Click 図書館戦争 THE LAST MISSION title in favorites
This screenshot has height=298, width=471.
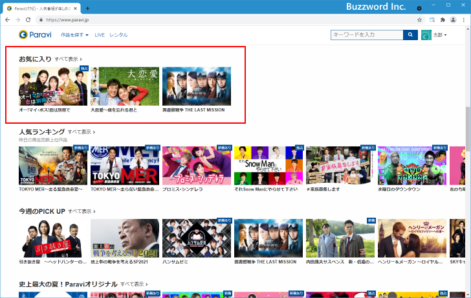[x=193, y=110]
